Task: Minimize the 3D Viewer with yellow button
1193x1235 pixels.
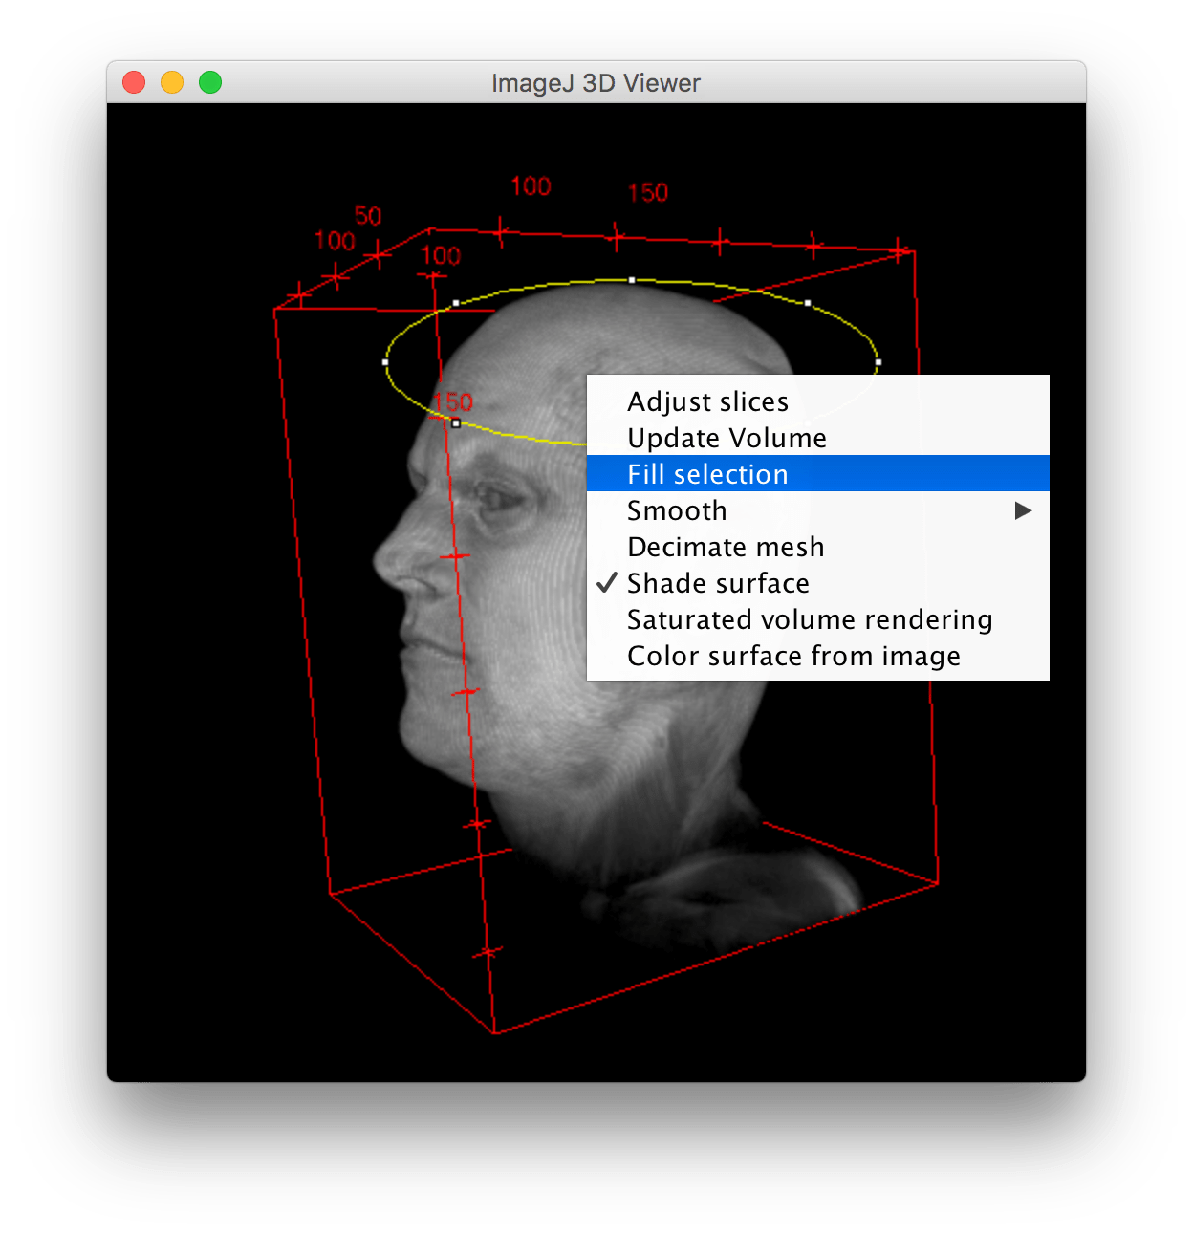Action: coord(172,82)
